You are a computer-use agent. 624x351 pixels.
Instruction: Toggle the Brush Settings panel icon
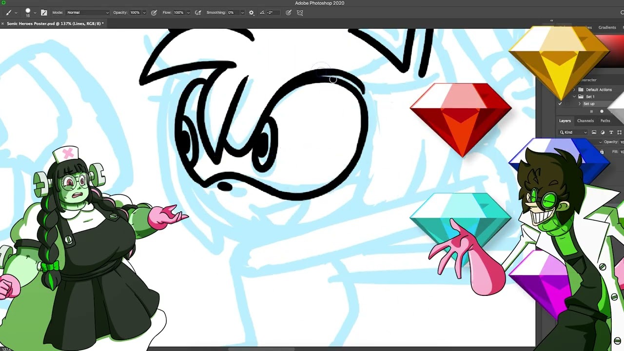coord(44,13)
